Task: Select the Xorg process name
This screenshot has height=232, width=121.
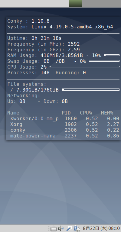Action: tap(16, 124)
